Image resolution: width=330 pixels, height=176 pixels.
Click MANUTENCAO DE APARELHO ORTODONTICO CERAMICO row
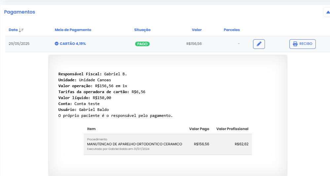(168, 144)
